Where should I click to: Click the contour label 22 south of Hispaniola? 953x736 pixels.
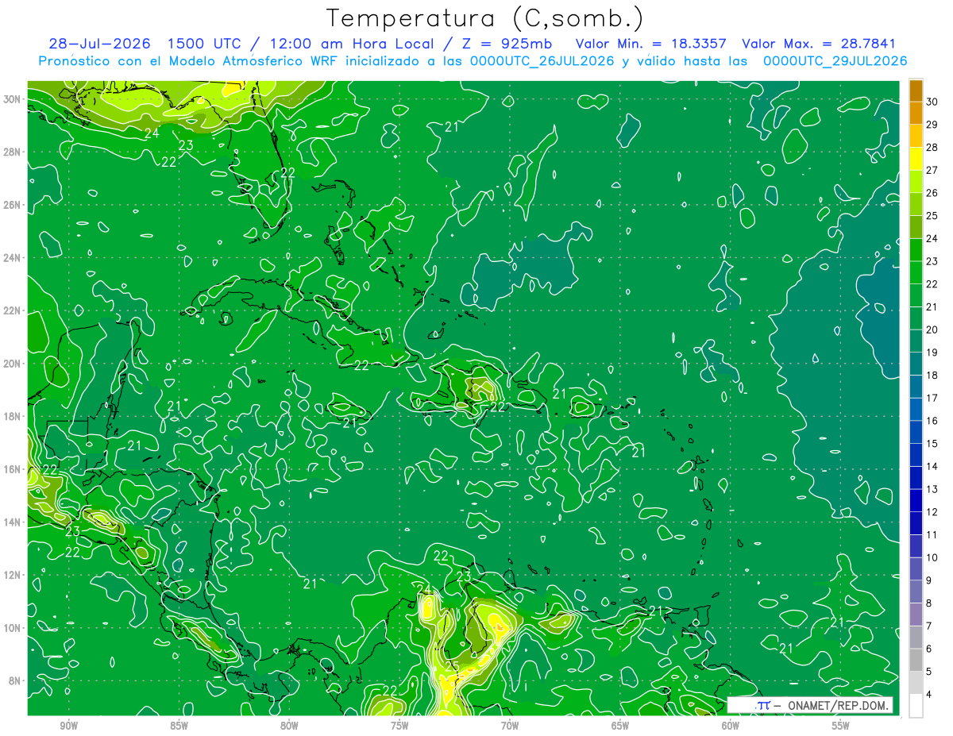(x=497, y=407)
